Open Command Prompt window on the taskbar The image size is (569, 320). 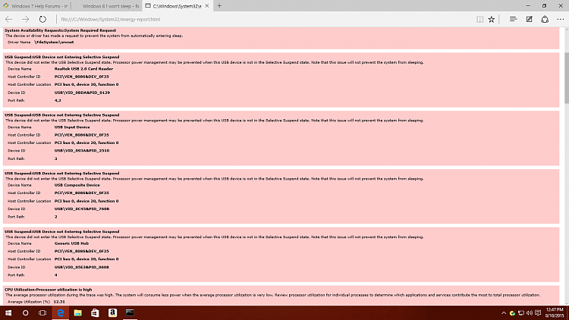130,312
